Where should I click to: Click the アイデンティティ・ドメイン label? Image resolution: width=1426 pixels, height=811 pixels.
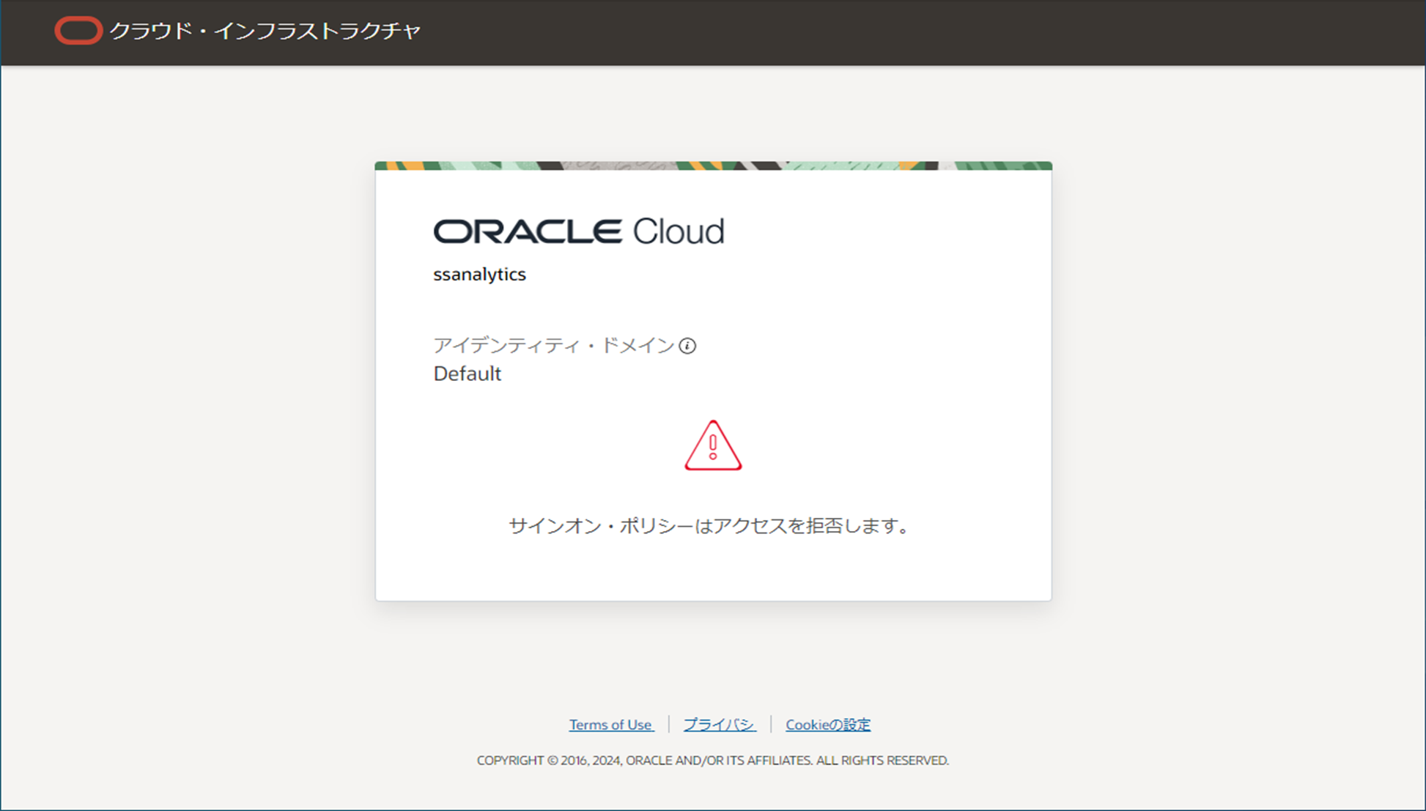[553, 345]
